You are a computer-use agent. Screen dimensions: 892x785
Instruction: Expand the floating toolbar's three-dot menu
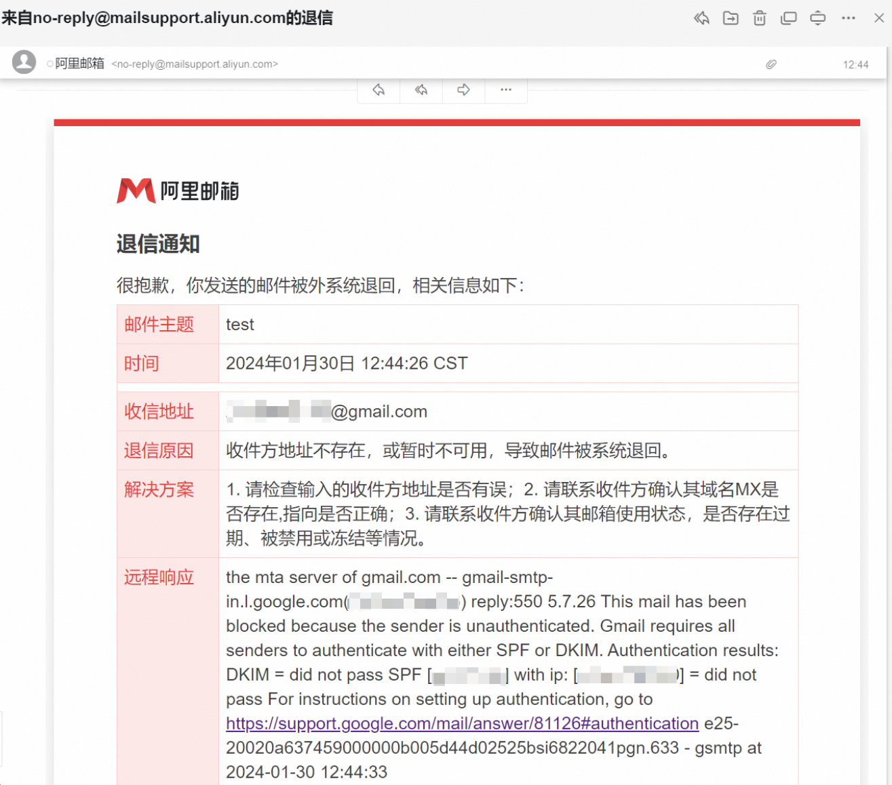click(x=506, y=89)
